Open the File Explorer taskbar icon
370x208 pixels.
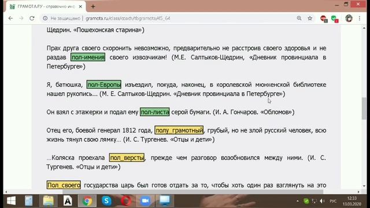point(49,201)
